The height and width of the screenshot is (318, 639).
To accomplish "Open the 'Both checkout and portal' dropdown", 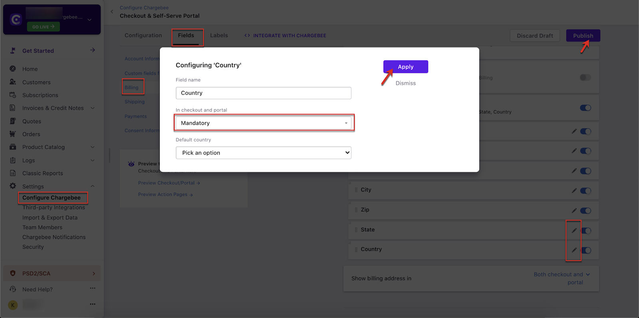I will (562, 278).
